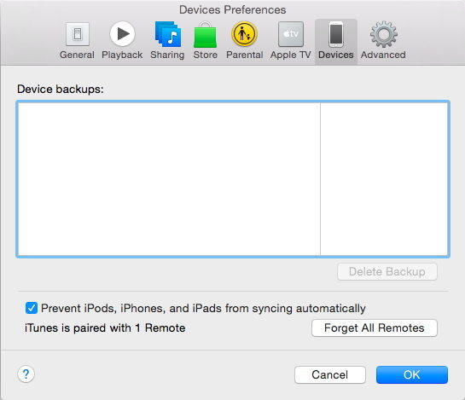Click the right column of the backups list
Screen dimensions: 465x400
pyautogui.click(x=384, y=179)
